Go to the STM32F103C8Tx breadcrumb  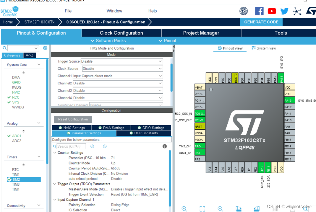39,22
